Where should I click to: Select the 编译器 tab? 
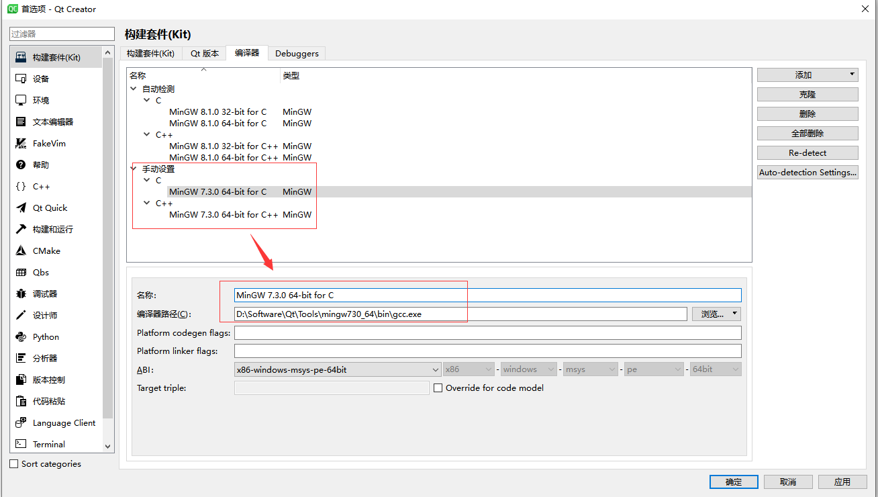(x=247, y=52)
